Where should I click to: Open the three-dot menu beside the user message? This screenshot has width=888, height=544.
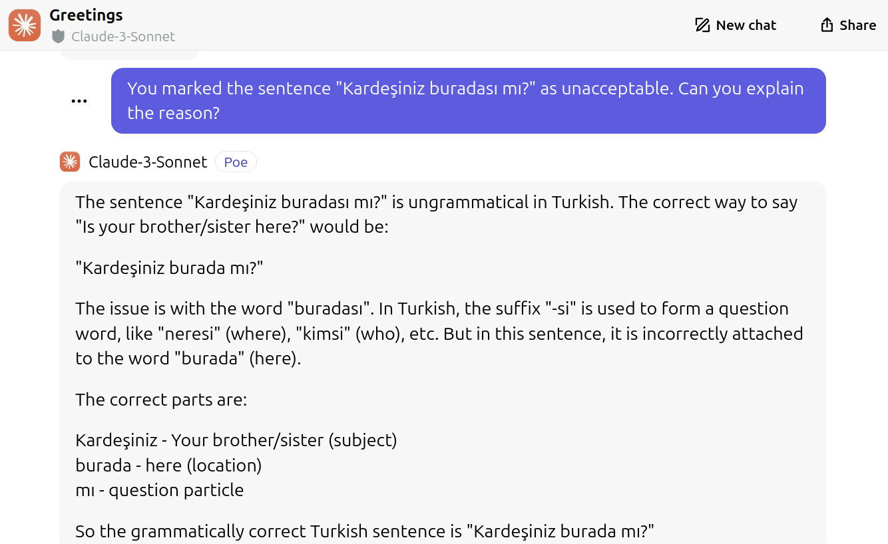pos(79,101)
